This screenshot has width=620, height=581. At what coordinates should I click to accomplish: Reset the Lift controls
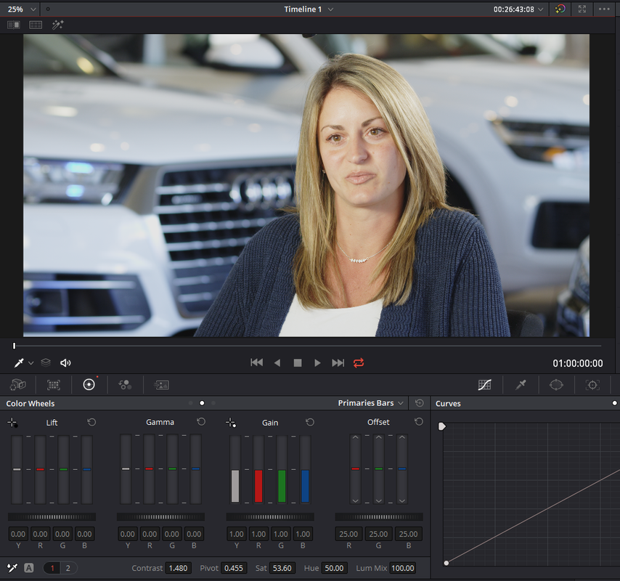[x=91, y=422]
